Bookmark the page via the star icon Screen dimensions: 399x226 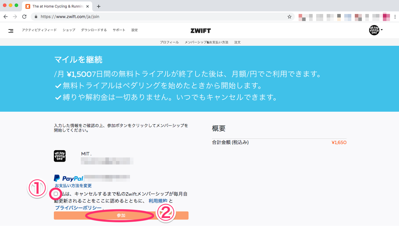coord(289,16)
